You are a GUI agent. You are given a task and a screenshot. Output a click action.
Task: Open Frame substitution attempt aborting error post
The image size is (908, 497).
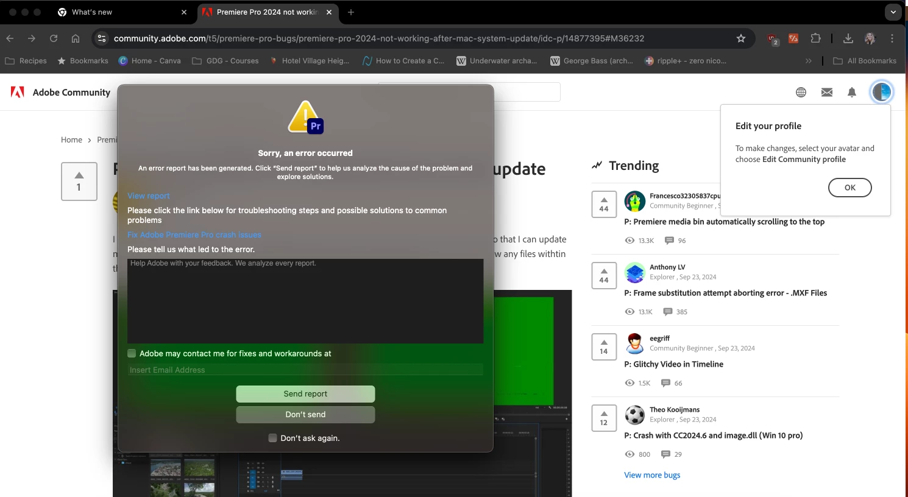click(725, 293)
